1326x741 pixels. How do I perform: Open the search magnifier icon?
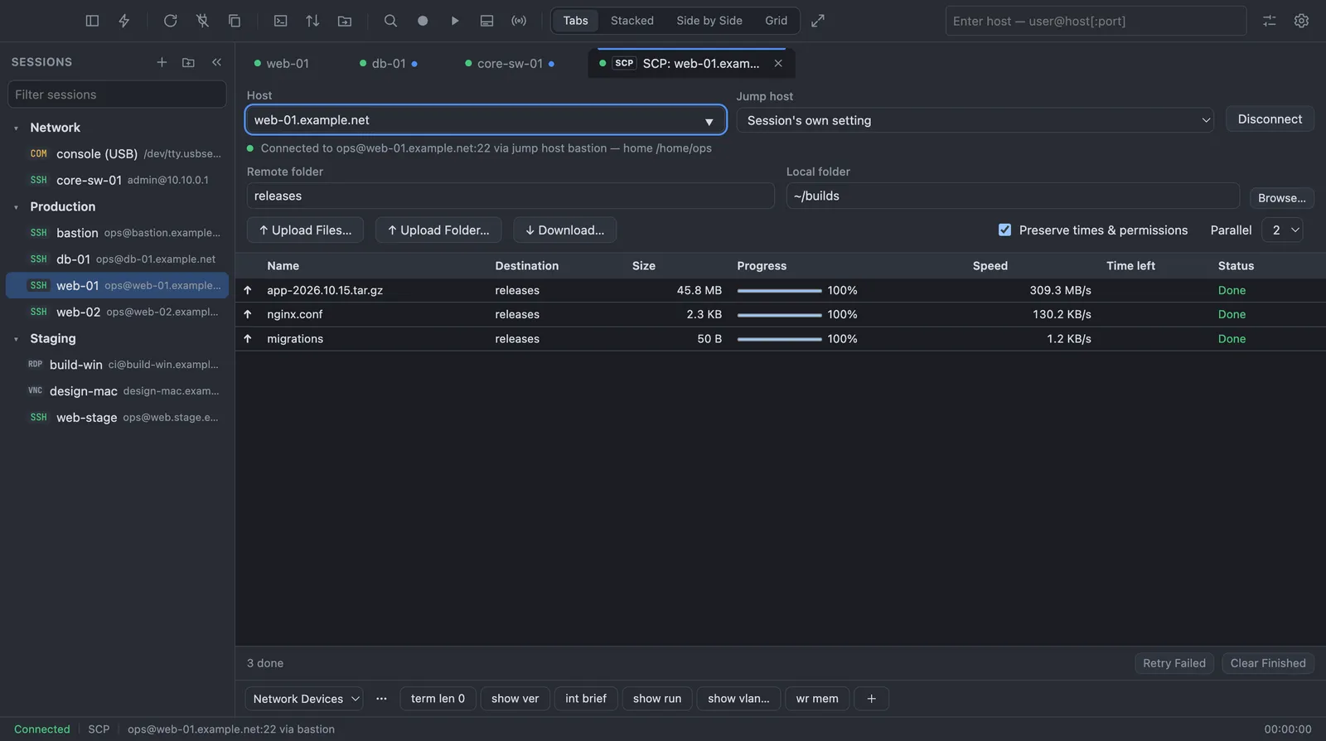click(x=390, y=21)
